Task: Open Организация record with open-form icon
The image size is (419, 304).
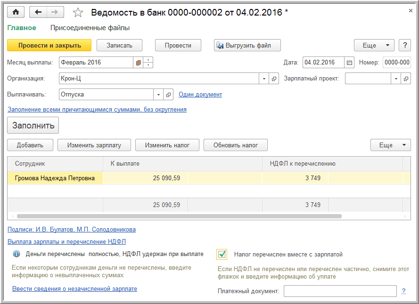Action: (x=274, y=79)
